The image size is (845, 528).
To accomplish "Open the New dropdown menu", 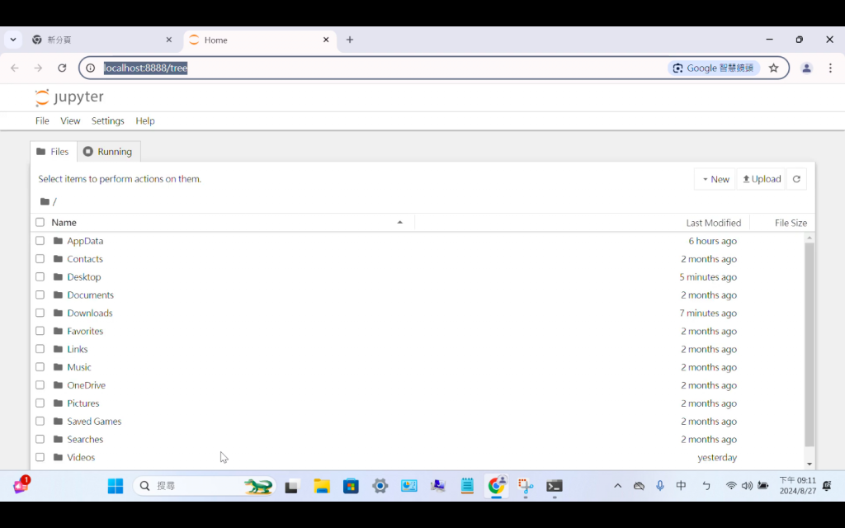I will pyautogui.click(x=715, y=179).
